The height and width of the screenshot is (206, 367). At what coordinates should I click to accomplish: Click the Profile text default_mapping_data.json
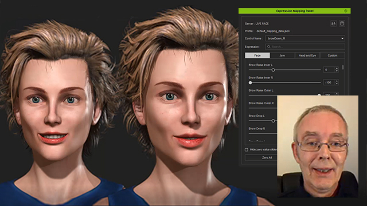(x=273, y=31)
